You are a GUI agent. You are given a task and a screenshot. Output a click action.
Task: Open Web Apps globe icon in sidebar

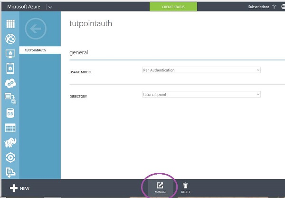pos(10,39)
